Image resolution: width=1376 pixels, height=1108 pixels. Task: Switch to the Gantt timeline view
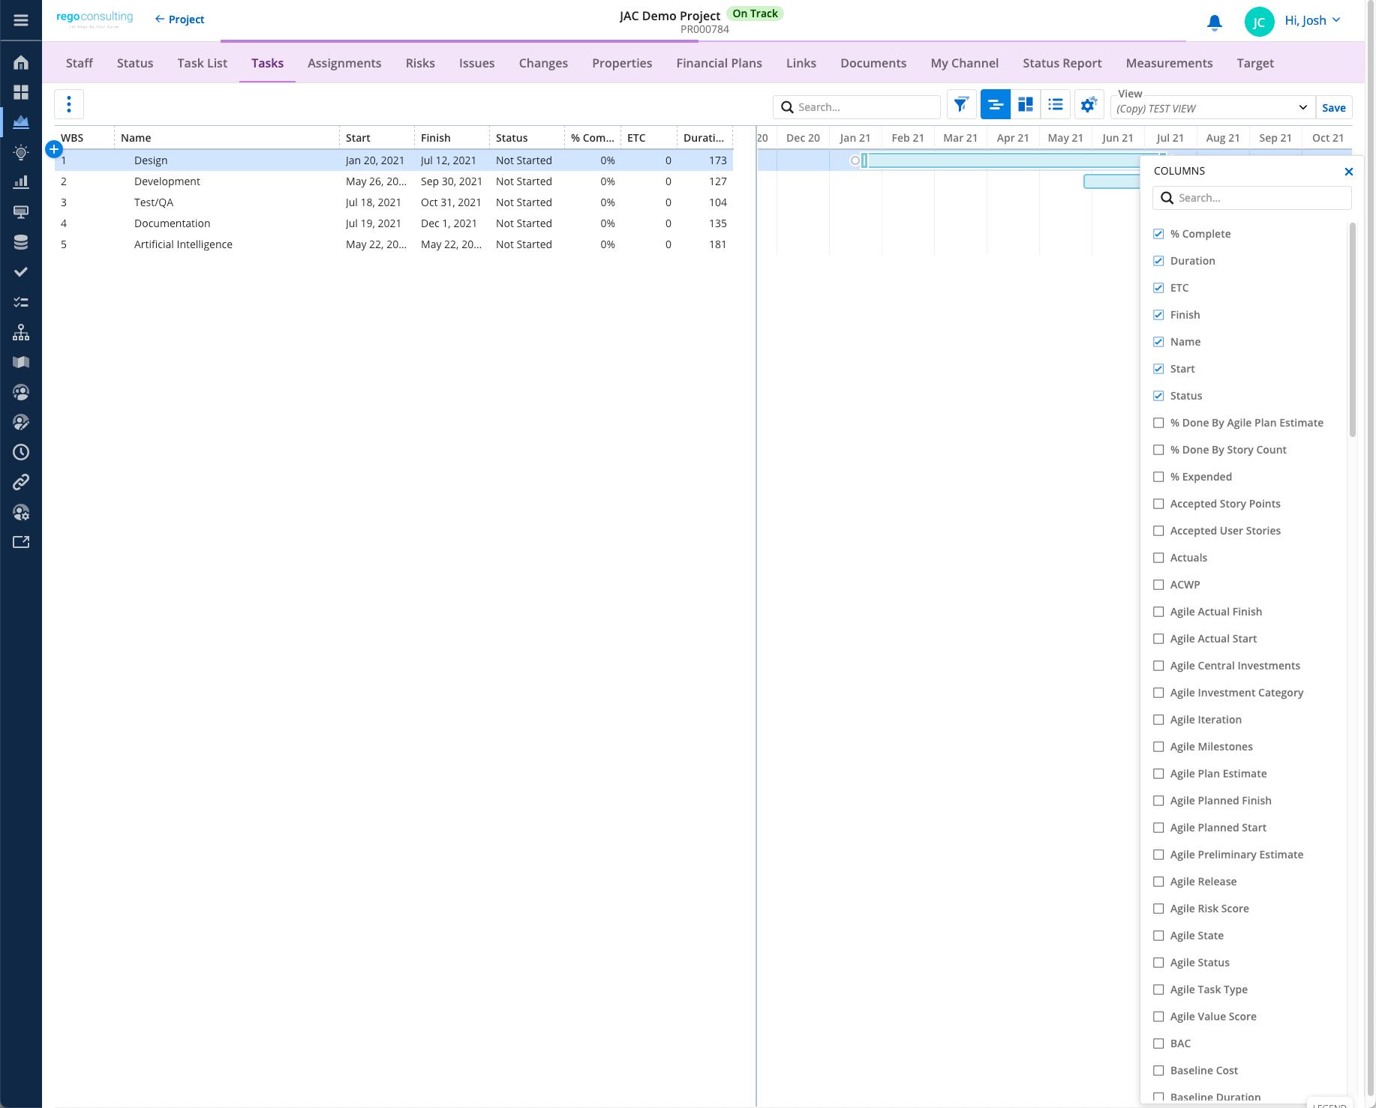[x=996, y=105]
